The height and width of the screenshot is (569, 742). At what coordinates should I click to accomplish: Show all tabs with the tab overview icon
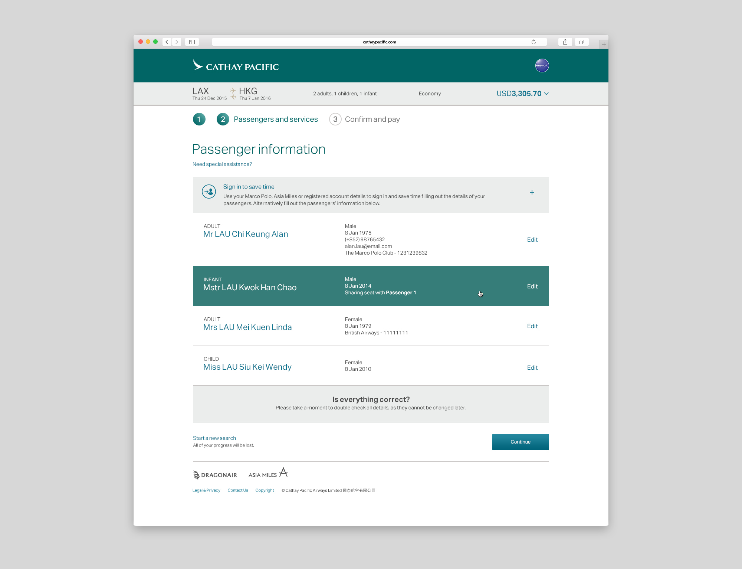582,42
